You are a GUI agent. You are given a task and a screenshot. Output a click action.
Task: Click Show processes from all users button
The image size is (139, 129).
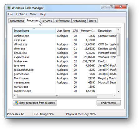tap(35, 103)
